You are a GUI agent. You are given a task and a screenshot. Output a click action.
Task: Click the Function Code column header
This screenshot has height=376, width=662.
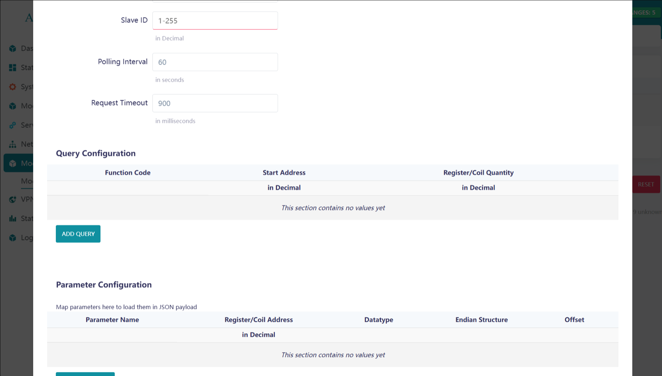coord(127,172)
